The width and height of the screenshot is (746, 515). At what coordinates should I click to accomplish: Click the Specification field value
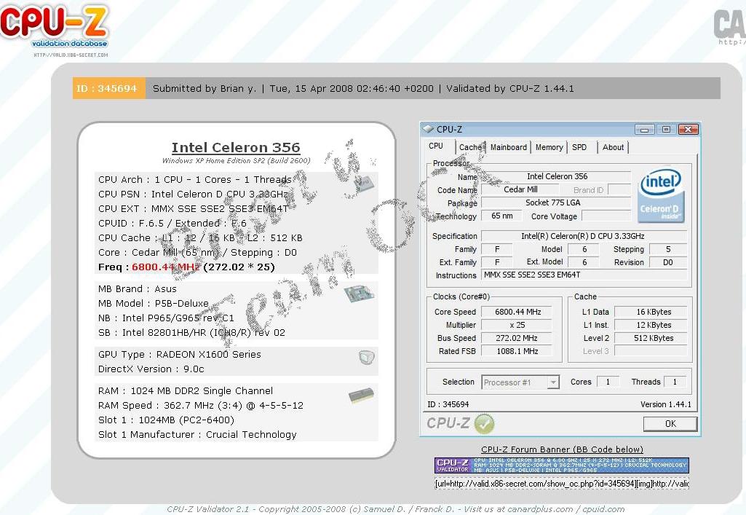584,236
